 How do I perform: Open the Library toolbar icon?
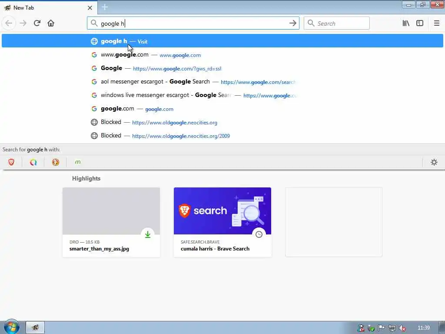(x=406, y=23)
